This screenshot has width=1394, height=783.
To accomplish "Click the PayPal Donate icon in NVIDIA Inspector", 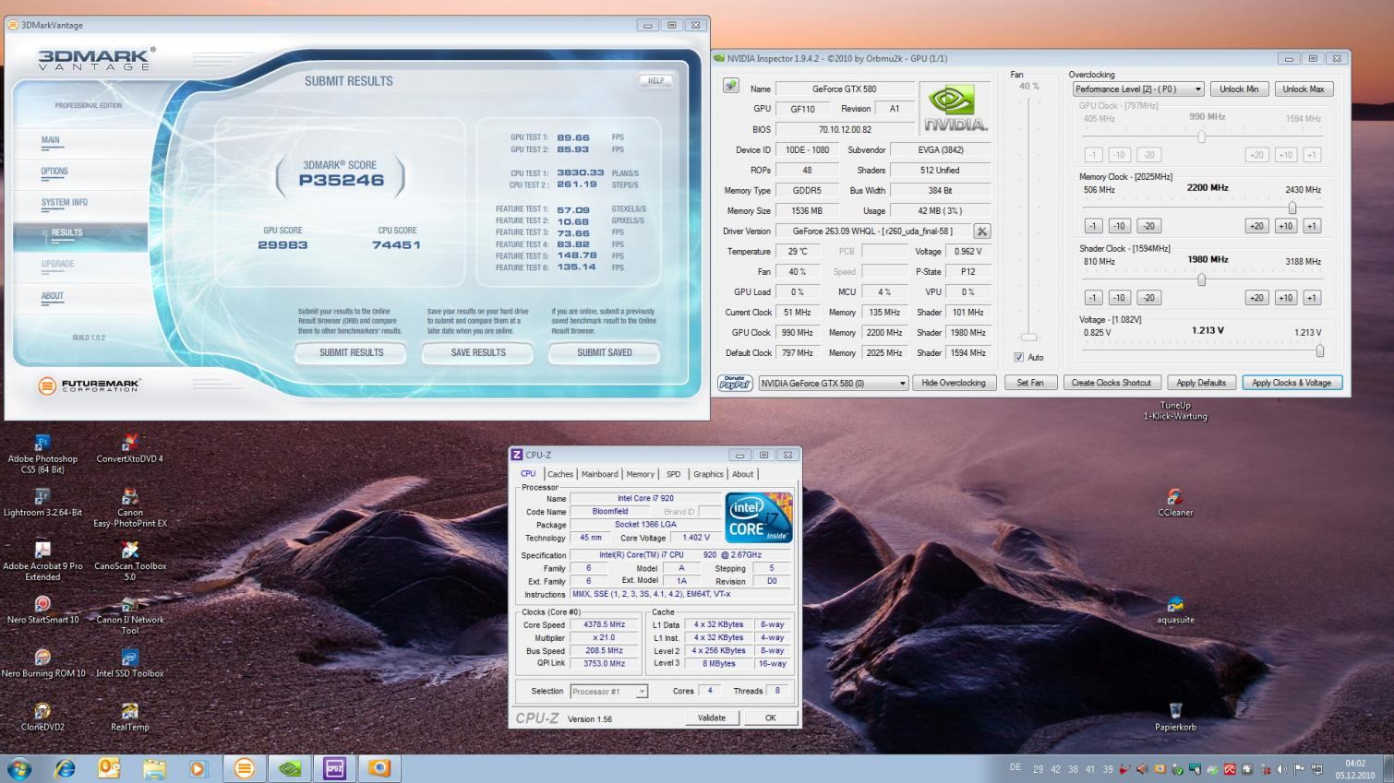I will pyautogui.click(x=735, y=383).
